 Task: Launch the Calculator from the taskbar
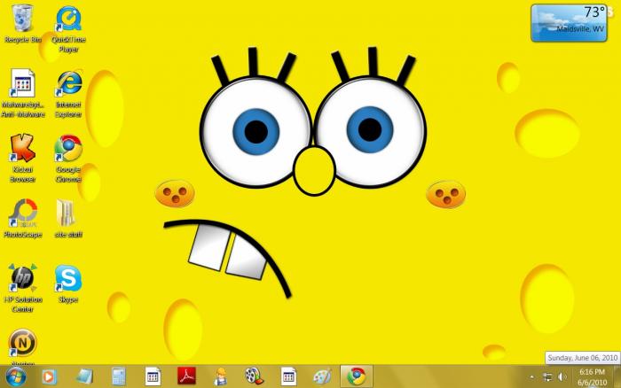pos(118,376)
